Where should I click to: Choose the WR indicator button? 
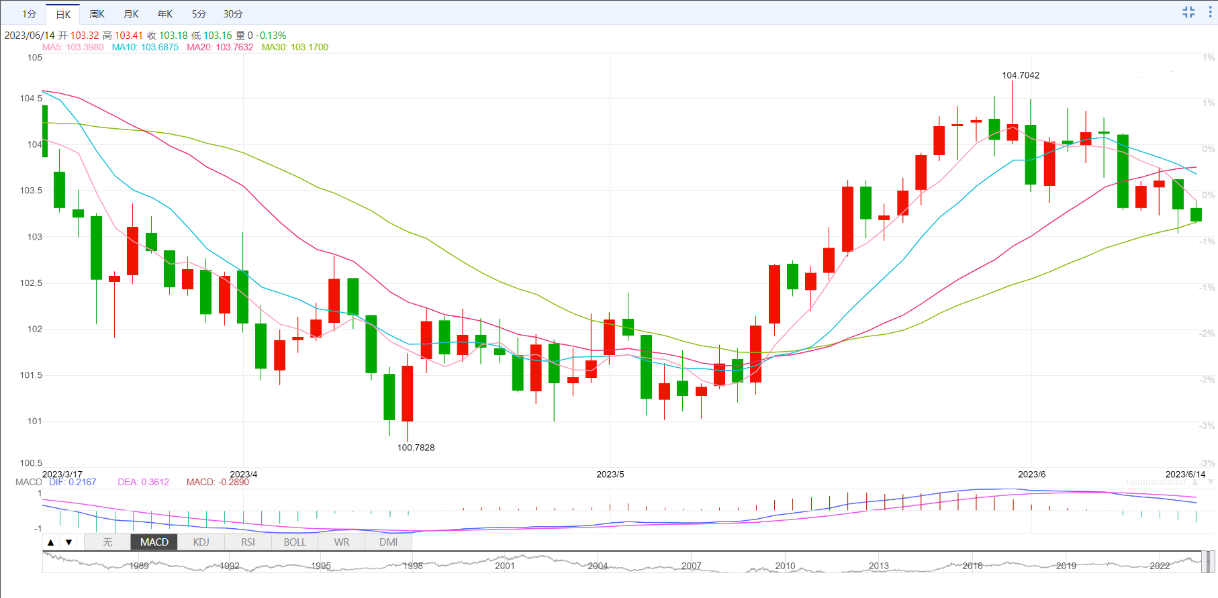(342, 542)
